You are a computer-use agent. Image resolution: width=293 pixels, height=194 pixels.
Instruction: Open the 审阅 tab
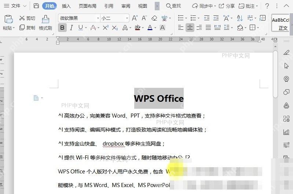(126, 6)
